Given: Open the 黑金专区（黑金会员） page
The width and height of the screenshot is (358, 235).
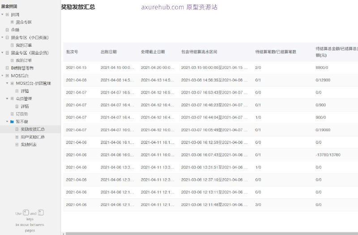Looking at the screenshot, I should 30,53.
